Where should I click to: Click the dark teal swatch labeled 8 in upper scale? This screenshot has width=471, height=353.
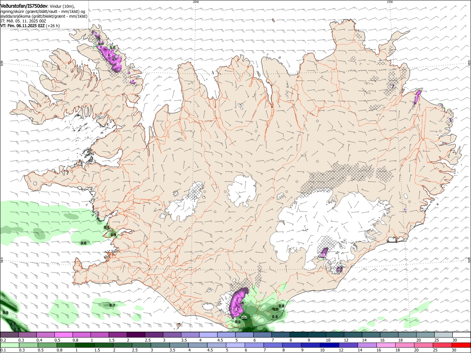tap(299, 335)
